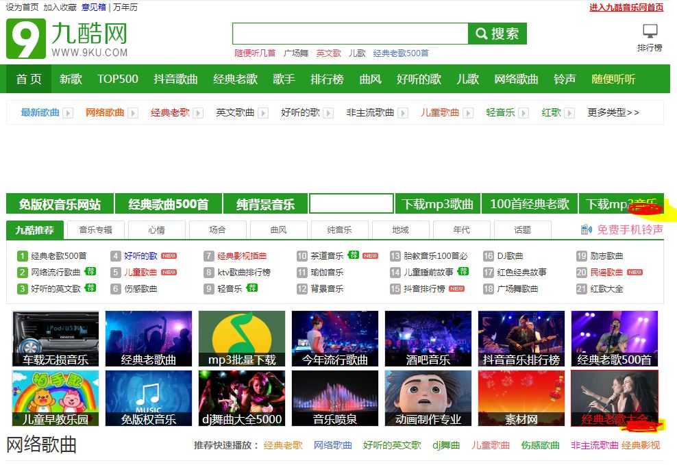Viewport: 677px width, 465px height.
Task: Click the play arrow beside 非主流歌曲
Action: [x=403, y=113]
